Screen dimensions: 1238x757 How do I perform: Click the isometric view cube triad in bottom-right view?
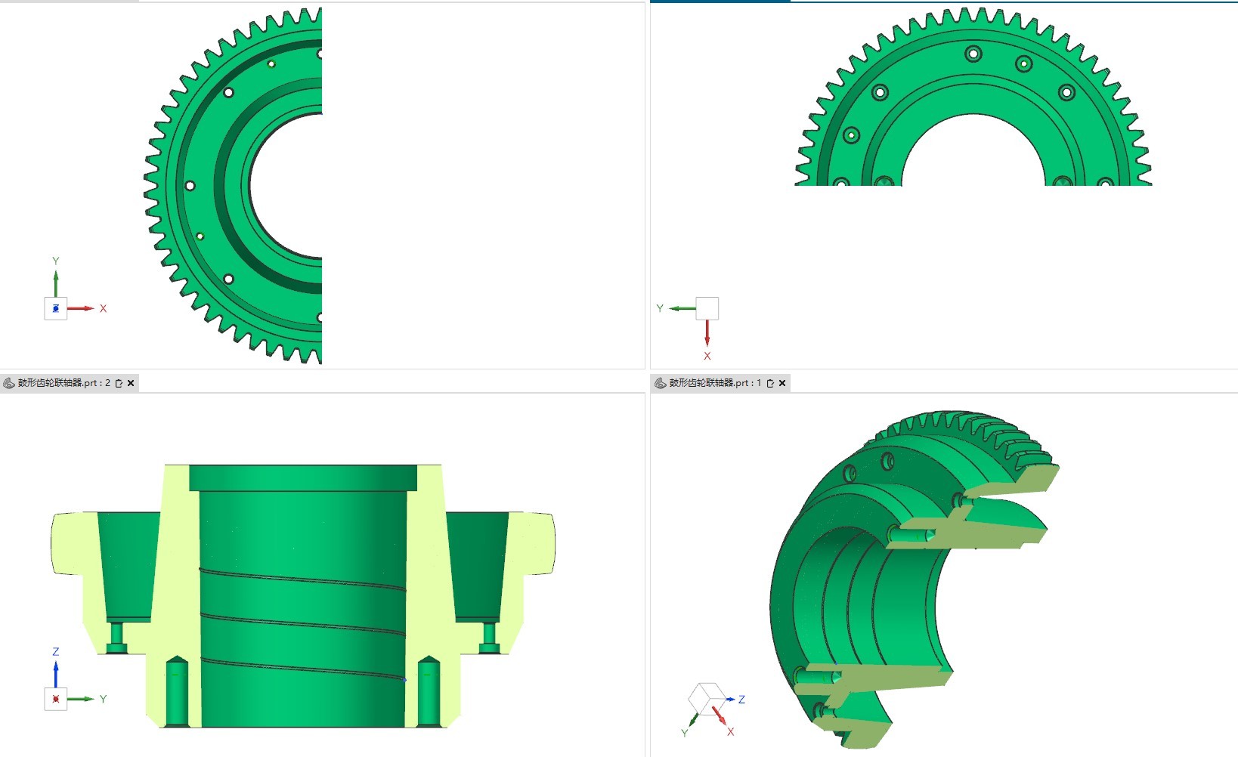[707, 699]
